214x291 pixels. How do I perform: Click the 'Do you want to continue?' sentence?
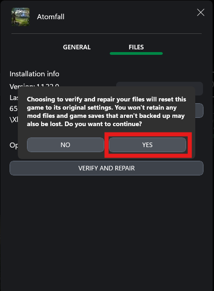103,124
